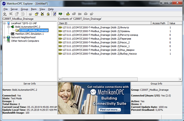Click the black X delete toolbar icon
Screen dimensions: 184x121
(42, 14)
